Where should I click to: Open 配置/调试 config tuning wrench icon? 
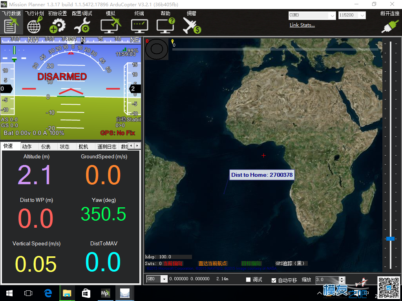[82, 26]
